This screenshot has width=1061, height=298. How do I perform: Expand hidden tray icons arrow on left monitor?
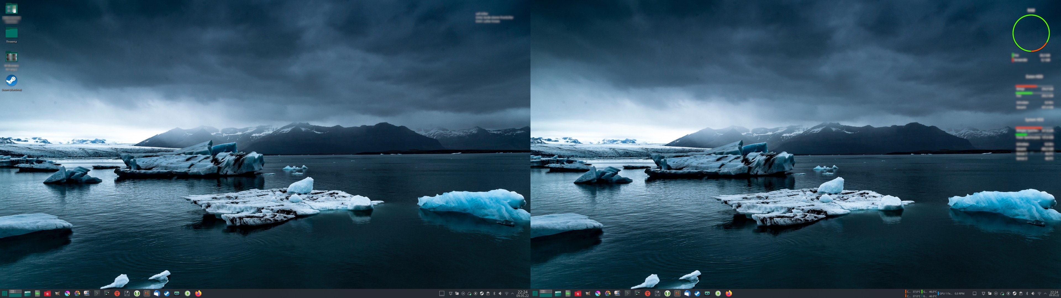click(512, 294)
